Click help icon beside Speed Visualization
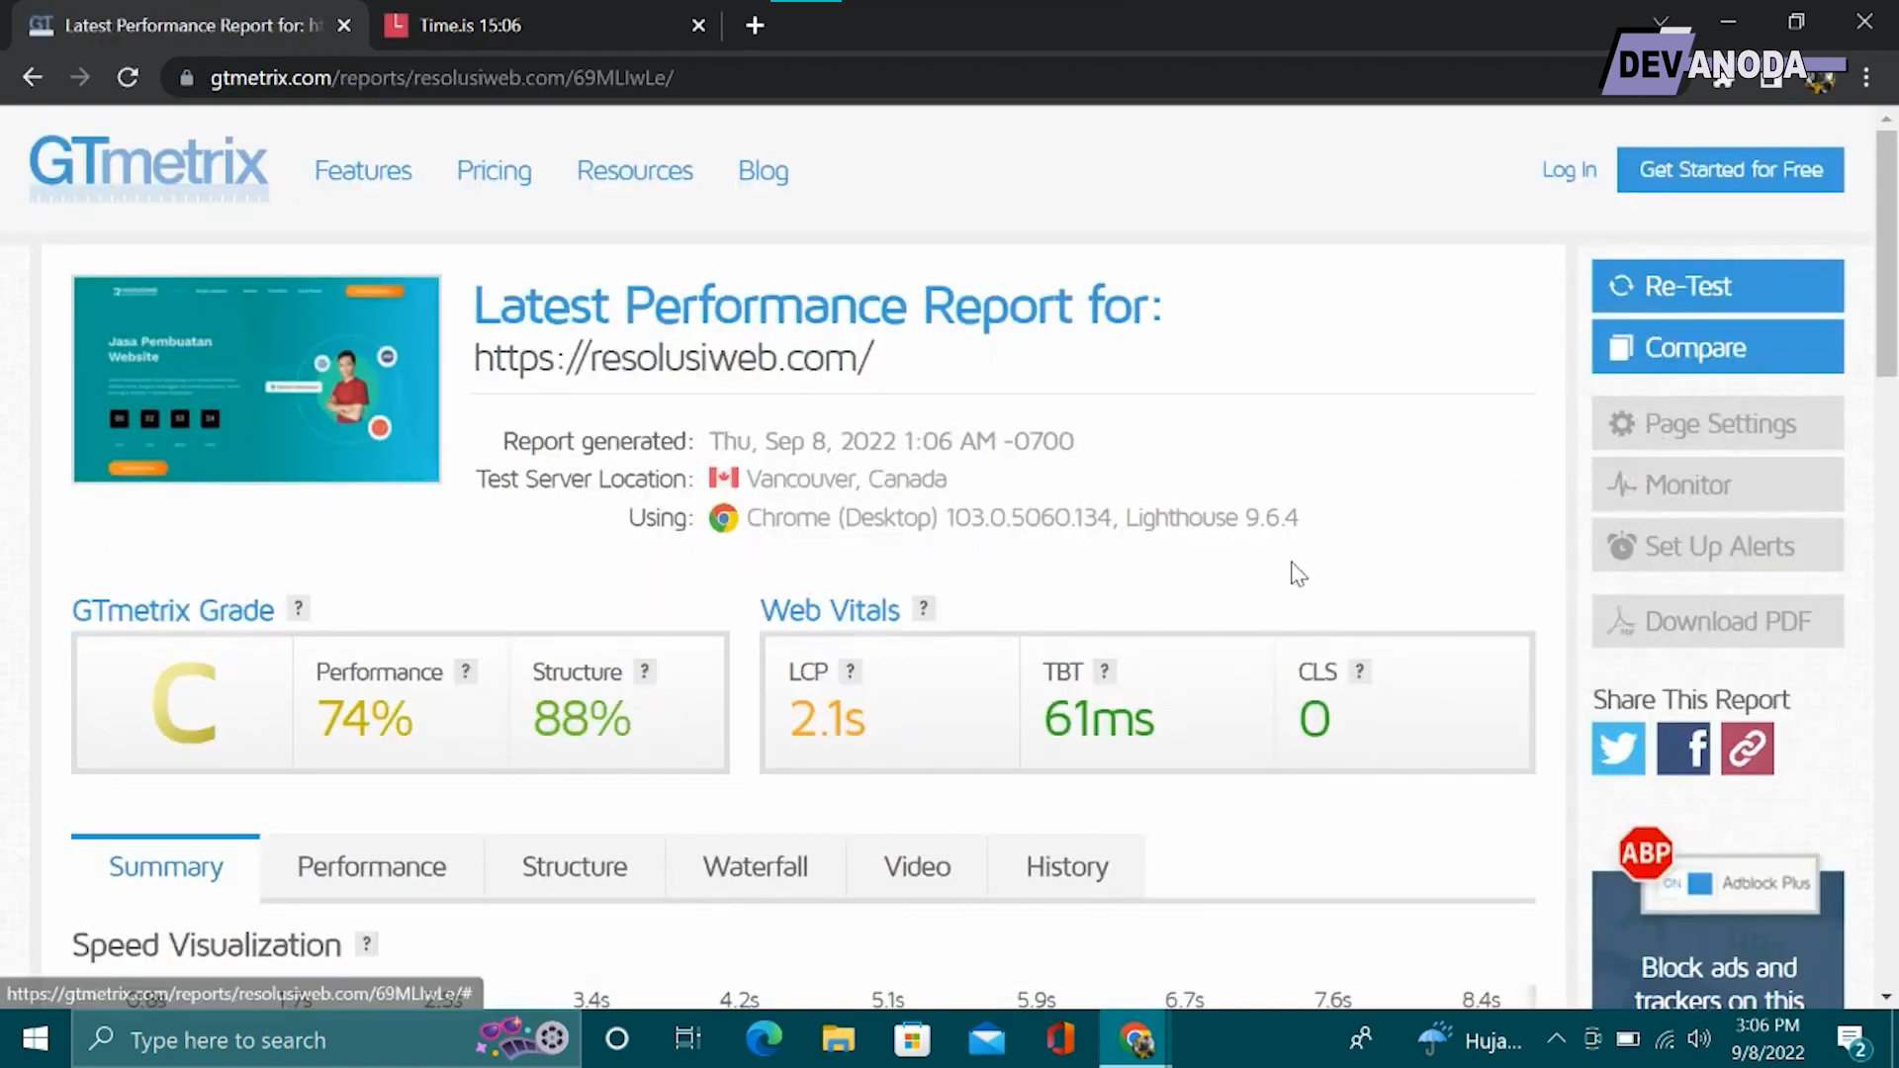Screen dimensions: 1899x1068 pyautogui.click(x=366, y=943)
